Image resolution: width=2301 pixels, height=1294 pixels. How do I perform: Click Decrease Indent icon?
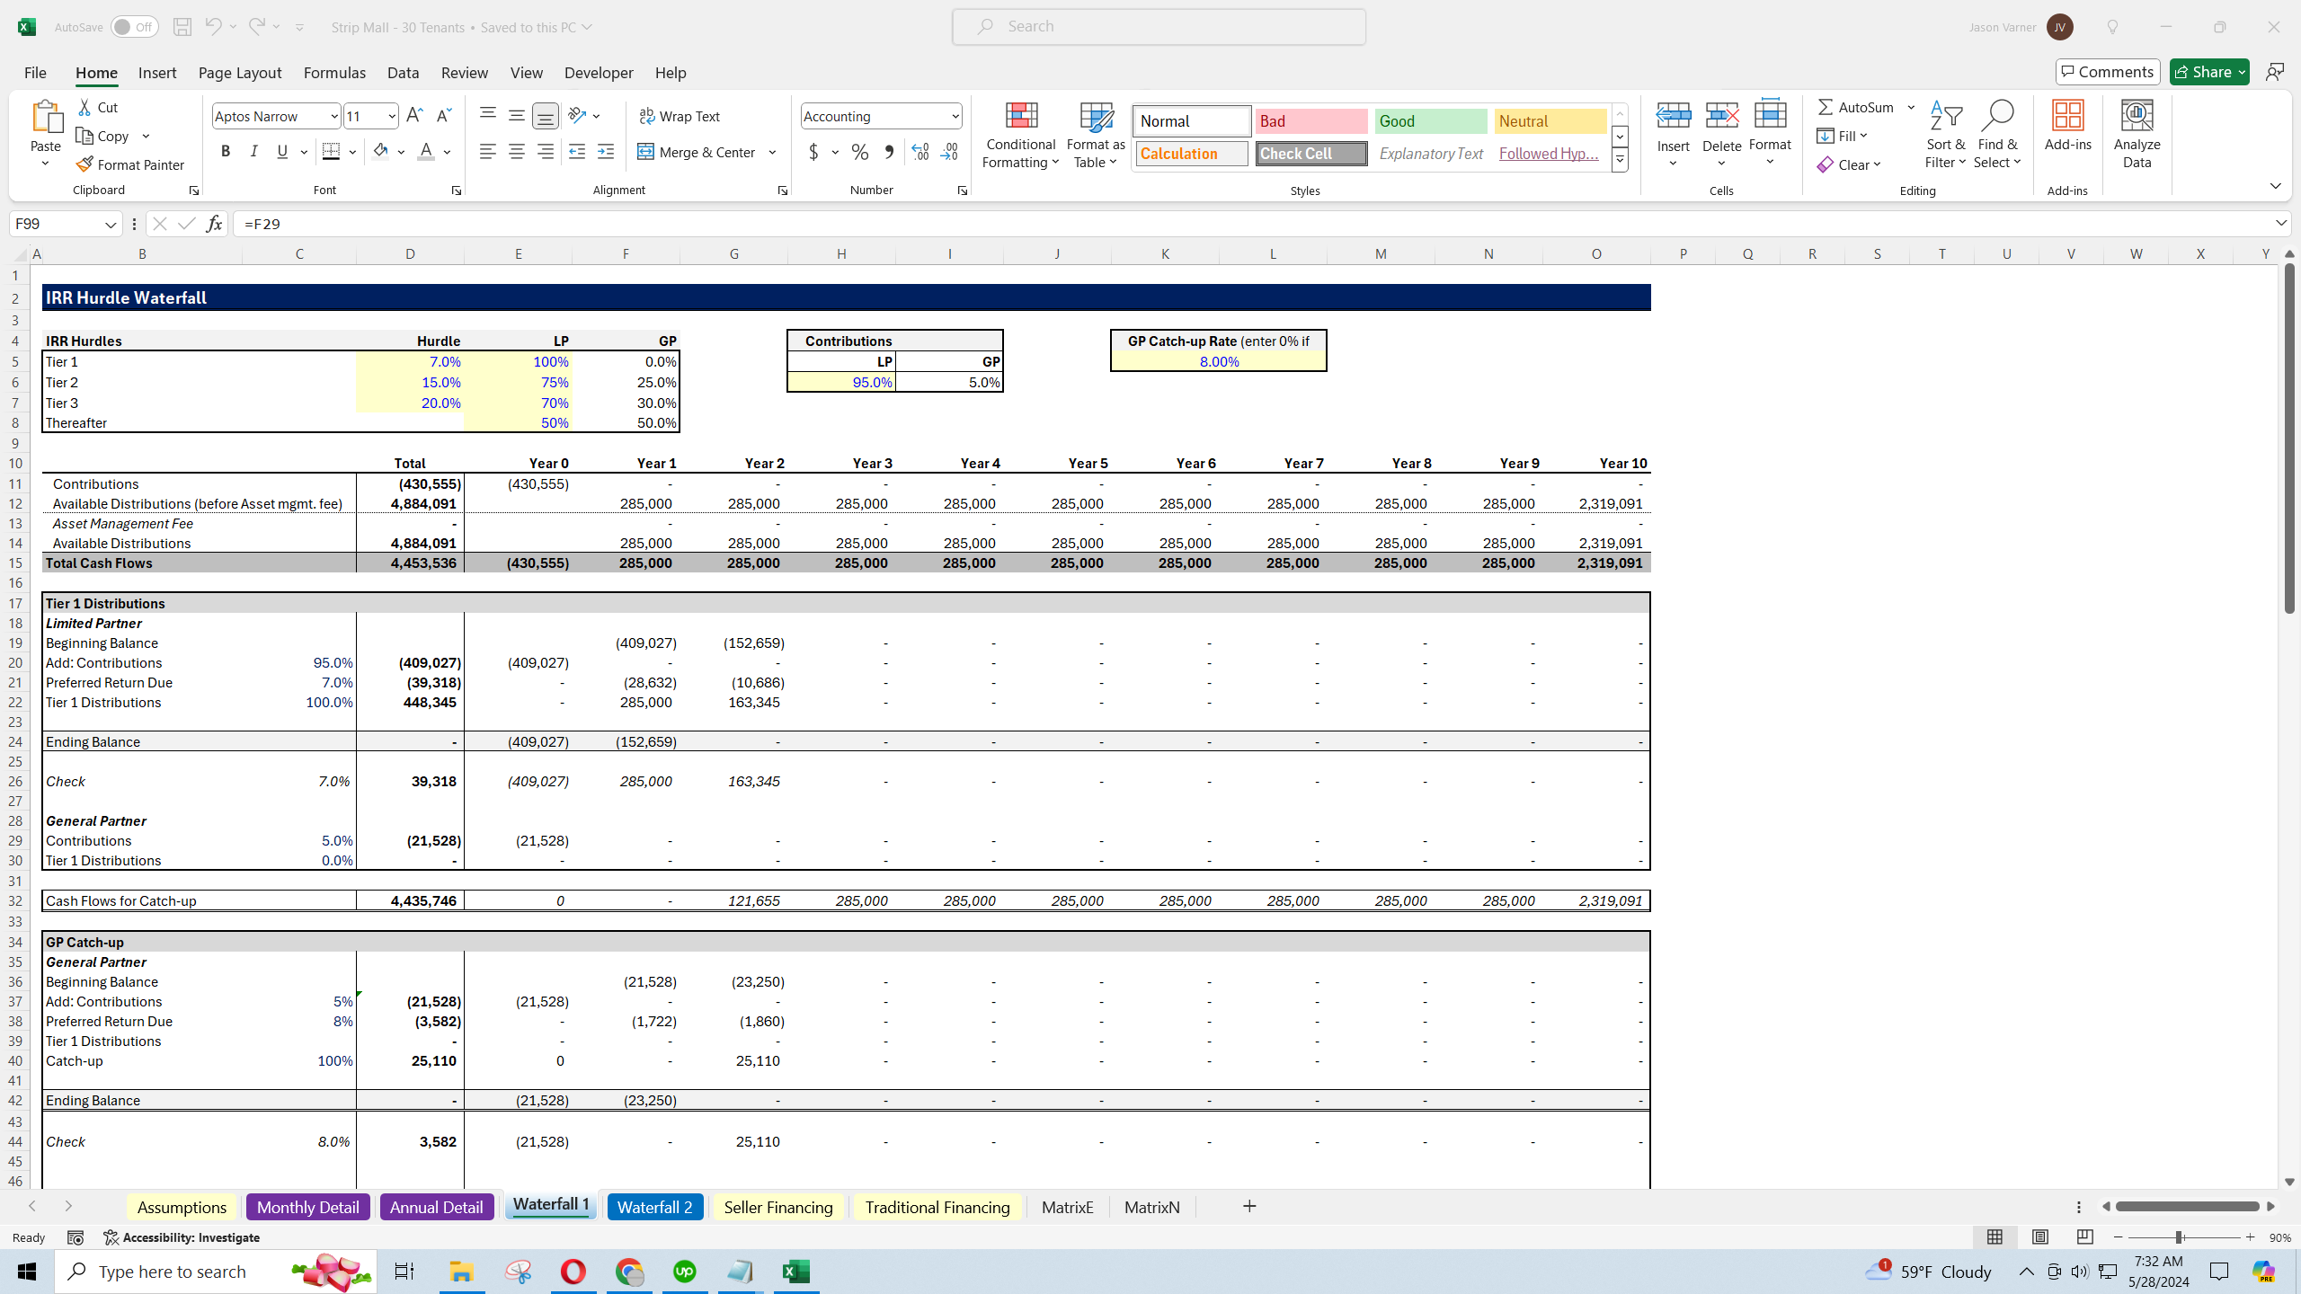577,152
